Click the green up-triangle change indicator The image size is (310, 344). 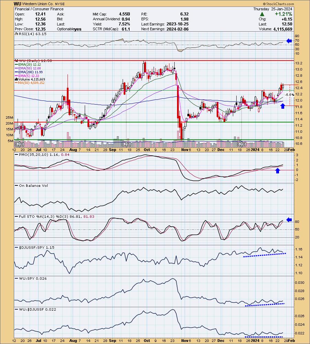pos(262,14)
